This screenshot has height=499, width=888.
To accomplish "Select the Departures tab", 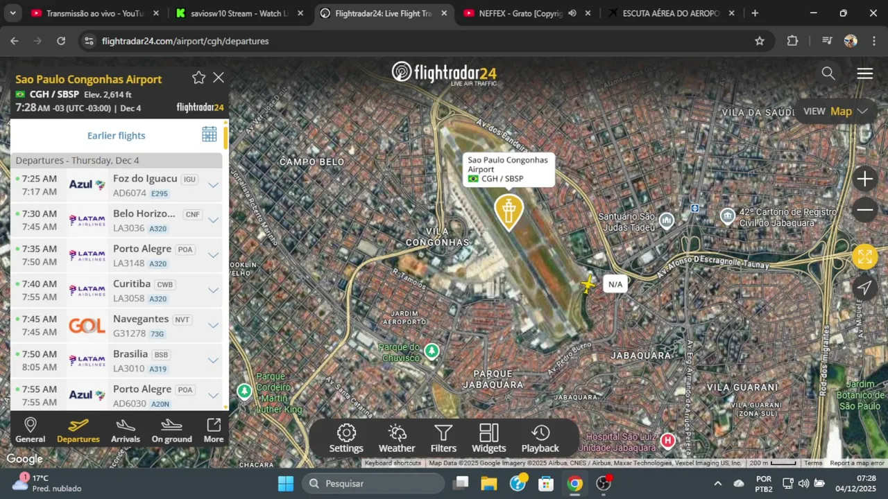I will (78, 430).
